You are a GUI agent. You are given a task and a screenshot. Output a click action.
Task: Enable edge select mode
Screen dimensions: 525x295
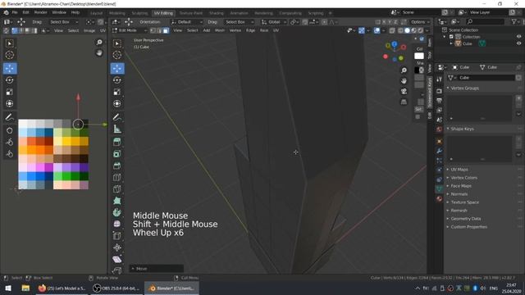coord(159,30)
